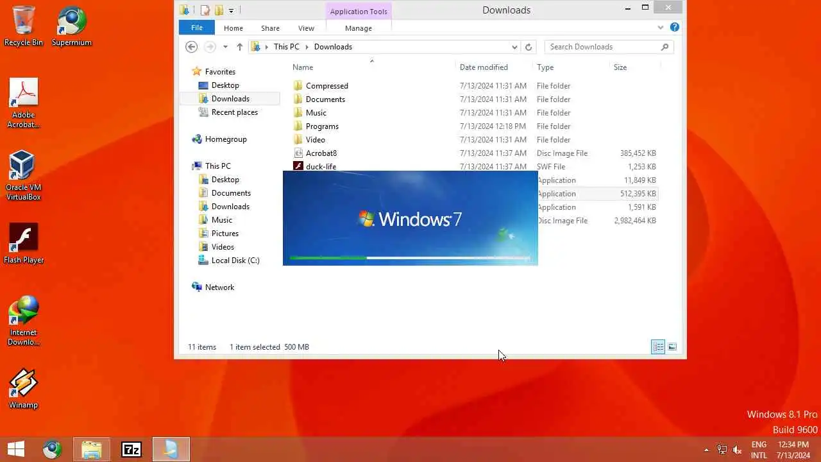Click the New folder quick access icon
The height and width of the screenshot is (462, 821).
(x=219, y=10)
